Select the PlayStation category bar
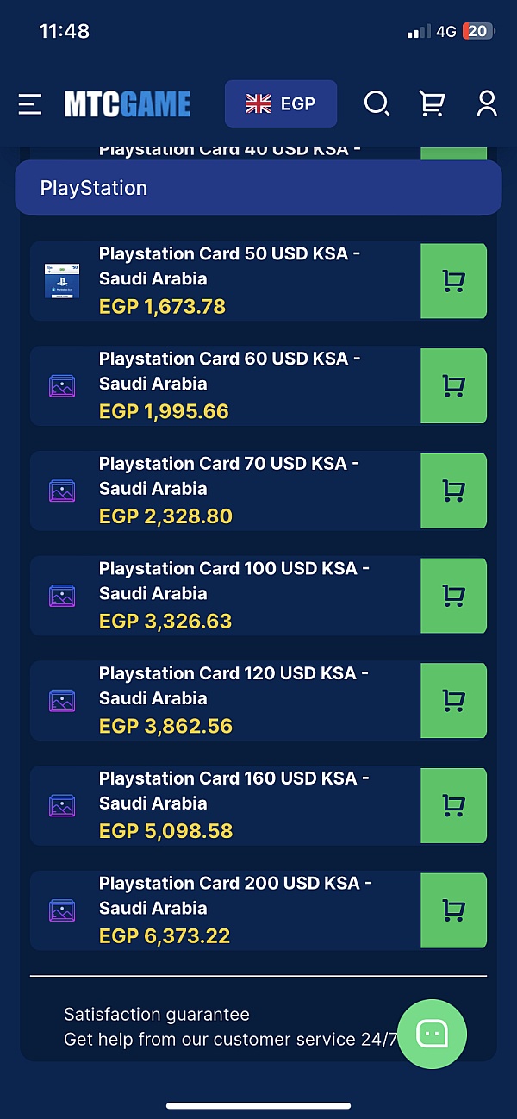Screen dimensions: 517x1119 coord(258,188)
